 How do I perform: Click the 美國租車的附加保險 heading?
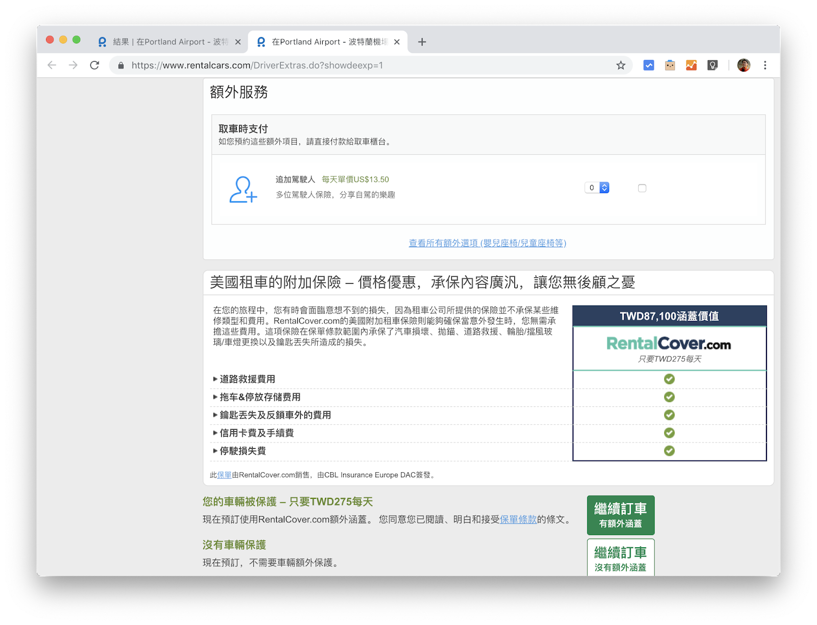(422, 282)
